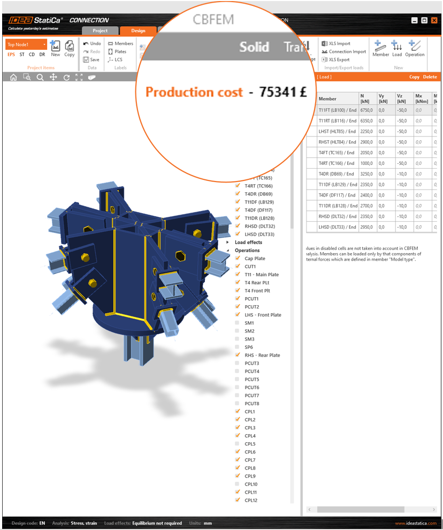The width and height of the screenshot is (443, 530).
Task: Collapse the Operations tree node
Action: click(x=228, y=251)
